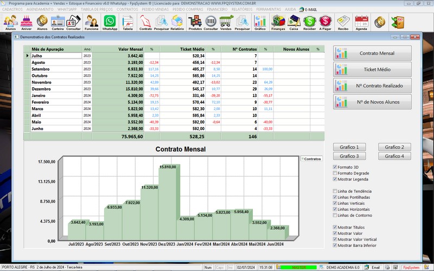The width and height of the screenshot is (434, 271).
Task: Open the CONTRATOS menu
Action: [x=127, y=9]
